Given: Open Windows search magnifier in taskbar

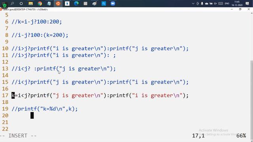Looking at the screenshot, I should click(x=12, y=4).
